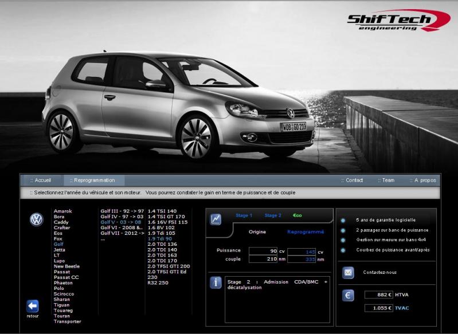458x334 pixels.
Task: Click the original torque field showing 210
Action: click(263, 259)
